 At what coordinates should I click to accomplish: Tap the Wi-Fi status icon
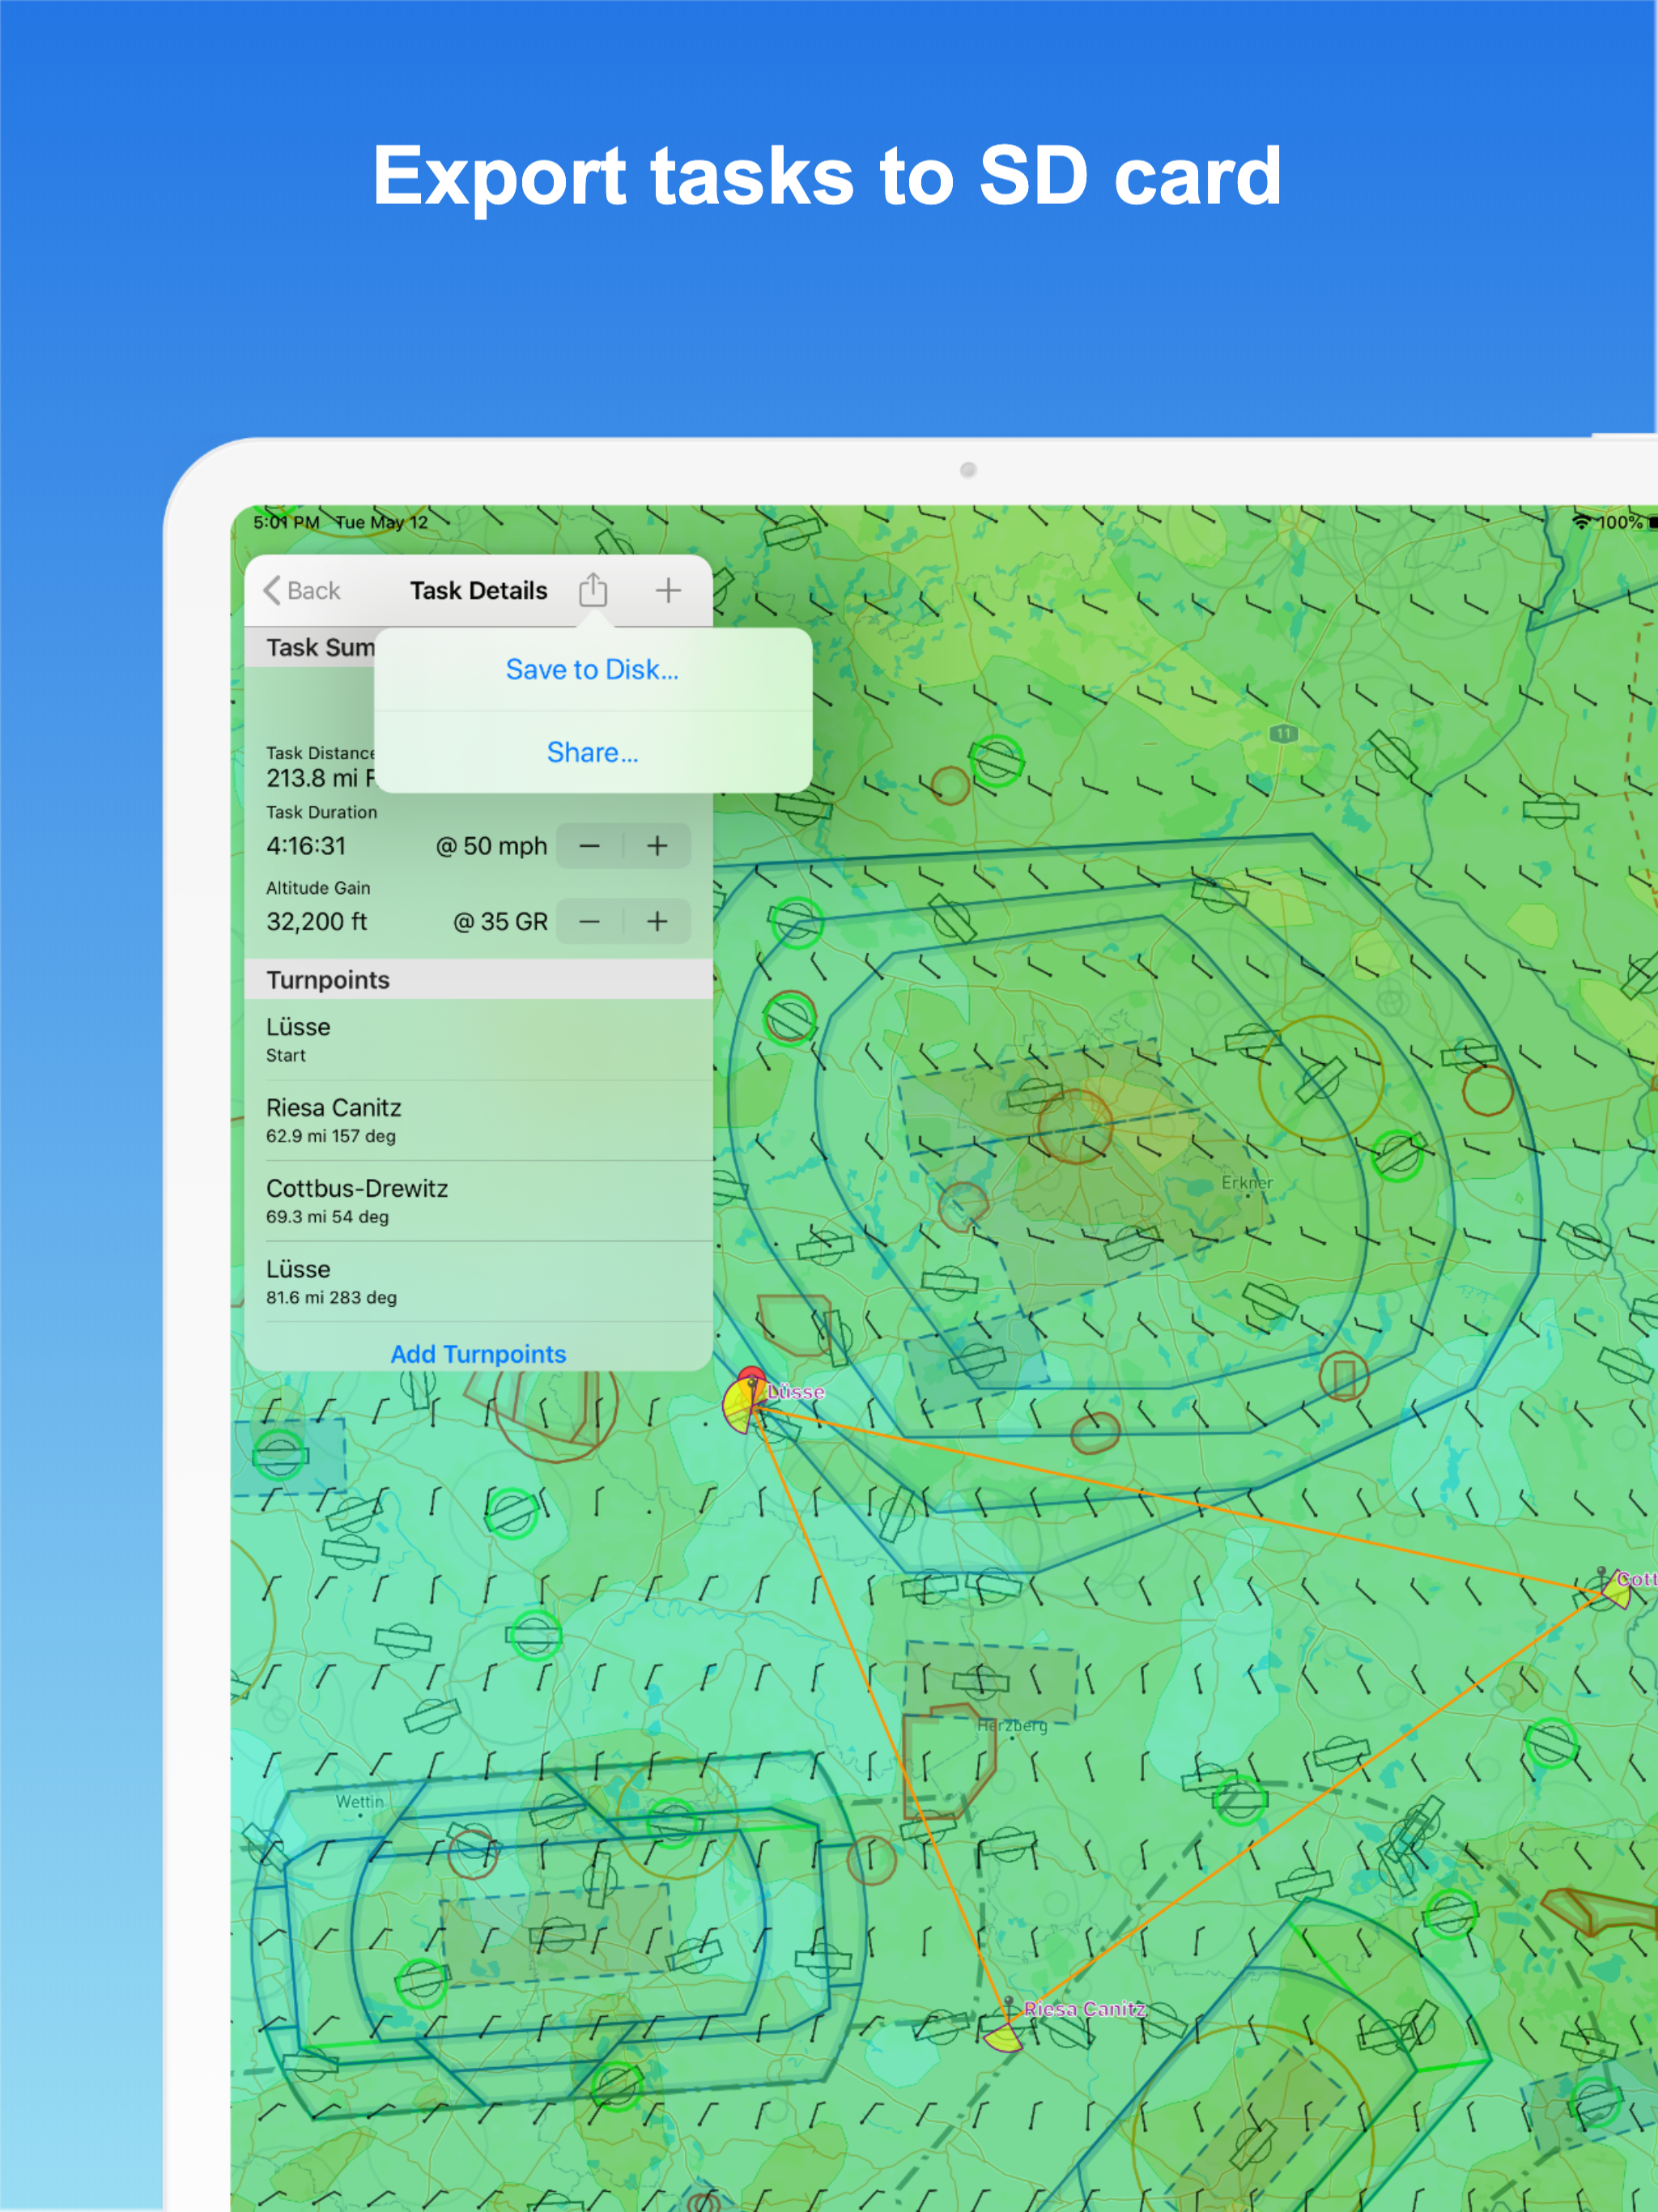[x=1581, y=522]
